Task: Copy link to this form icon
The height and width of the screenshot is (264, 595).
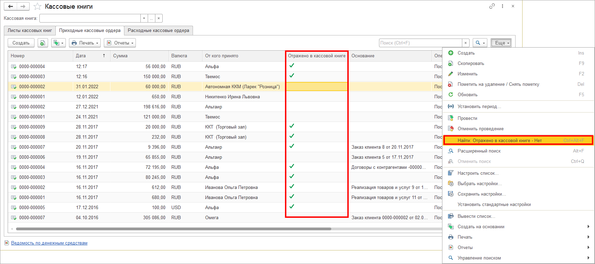Action: coord(492,6)
